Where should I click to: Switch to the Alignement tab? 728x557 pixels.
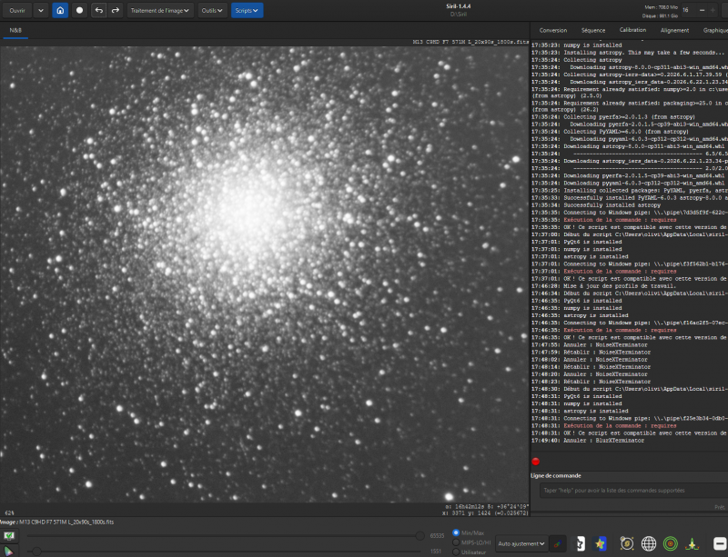[x=674, y=30]
